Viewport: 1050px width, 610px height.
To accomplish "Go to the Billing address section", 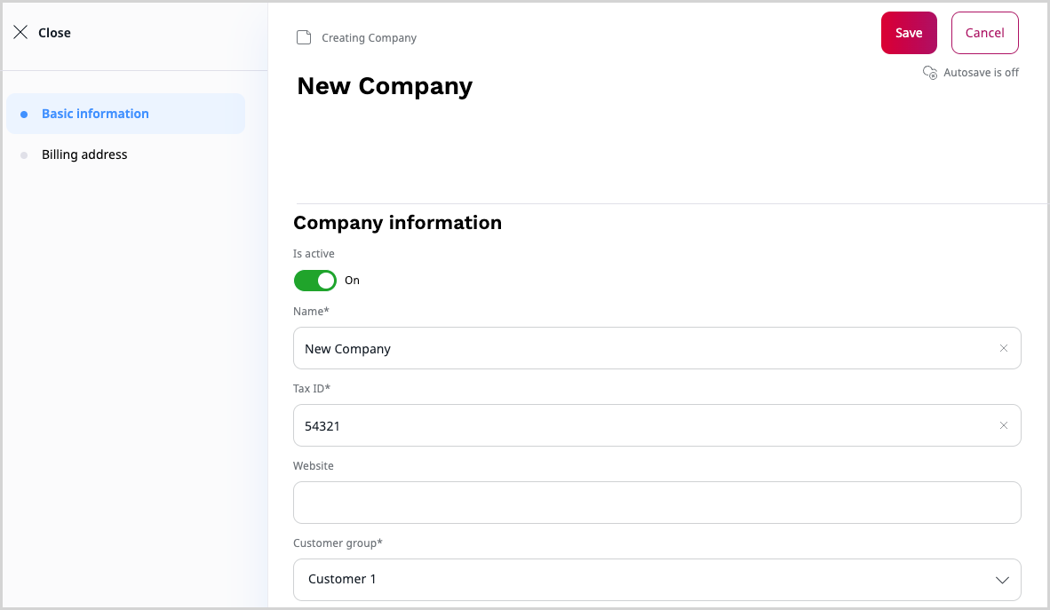I will pos(84,154).
